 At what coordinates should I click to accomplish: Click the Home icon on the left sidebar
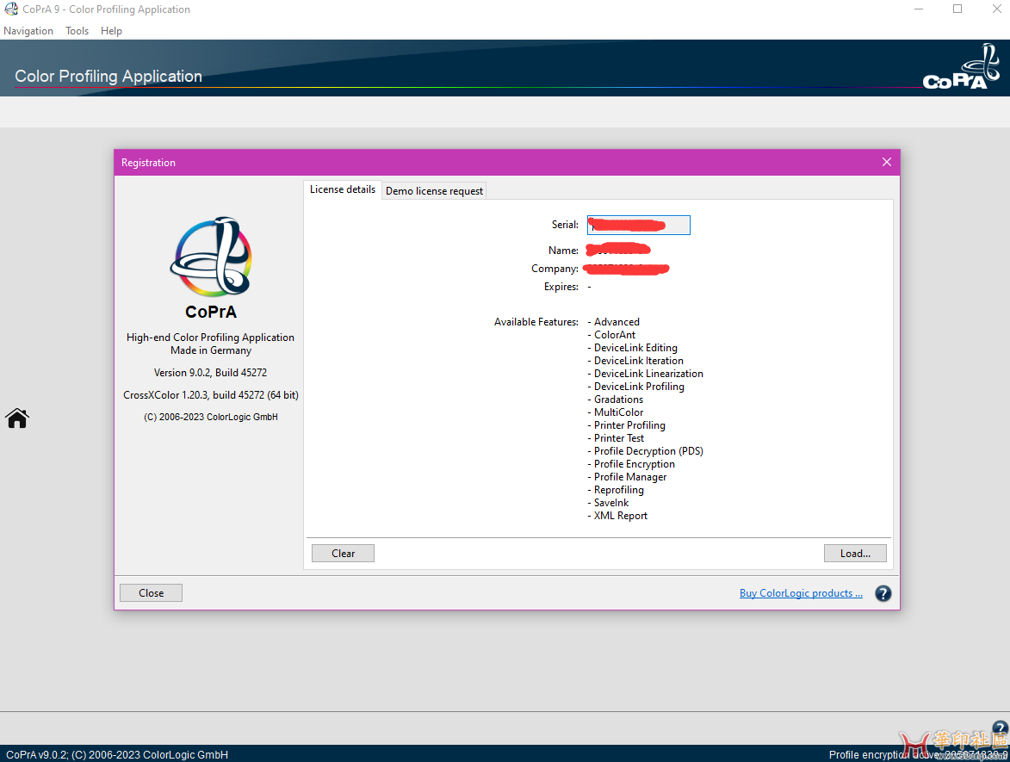[x=17, y=418]
